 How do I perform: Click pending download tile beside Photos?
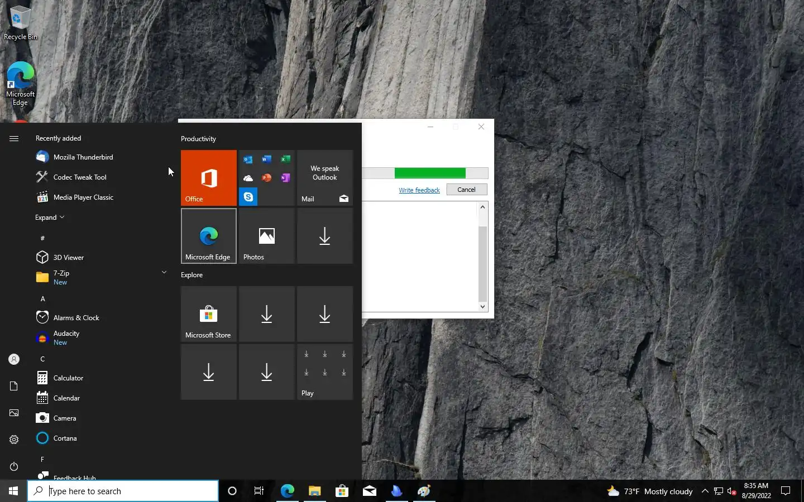pyautogui.click(x=325, y=236)
